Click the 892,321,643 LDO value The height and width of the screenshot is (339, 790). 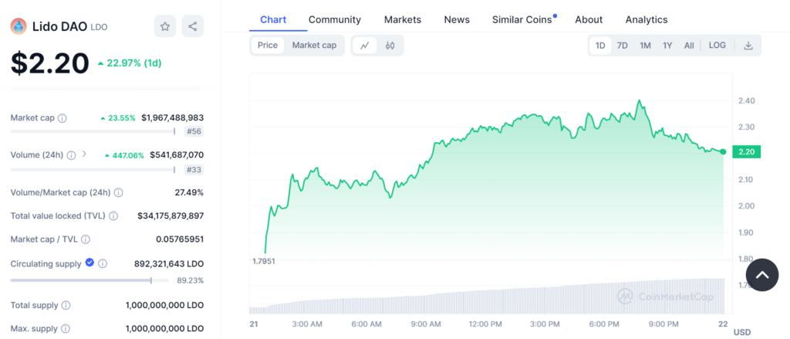pyautogui.click(x=169, y=264)
